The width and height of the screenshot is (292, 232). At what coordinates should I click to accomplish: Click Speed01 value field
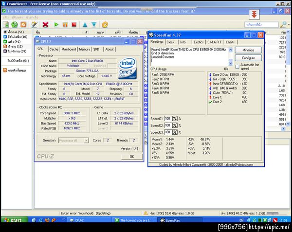tap(168, 119)
